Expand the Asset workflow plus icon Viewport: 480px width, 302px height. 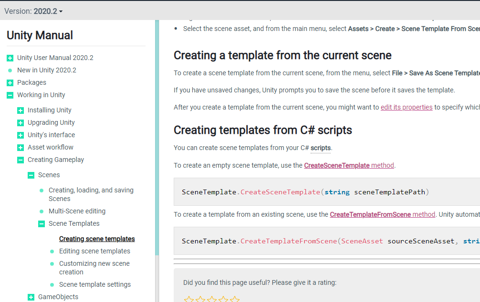(21, 148)
